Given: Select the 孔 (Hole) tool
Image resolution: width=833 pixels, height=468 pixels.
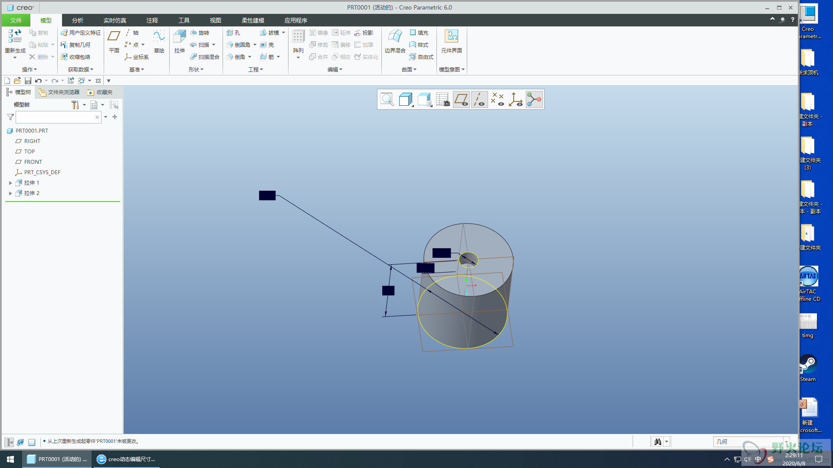Looking at the screenshot, I should (233, 32).
